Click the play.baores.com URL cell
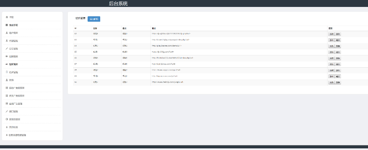 pos(239,46)
